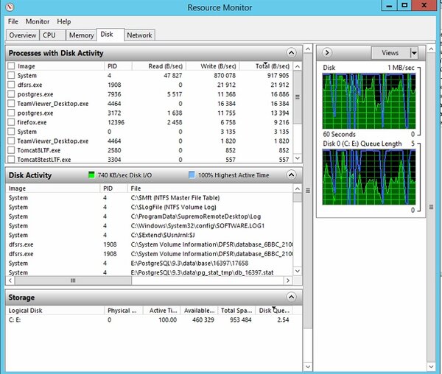
Task: Collapse the Disk Activity section
Action: (291, 175)
